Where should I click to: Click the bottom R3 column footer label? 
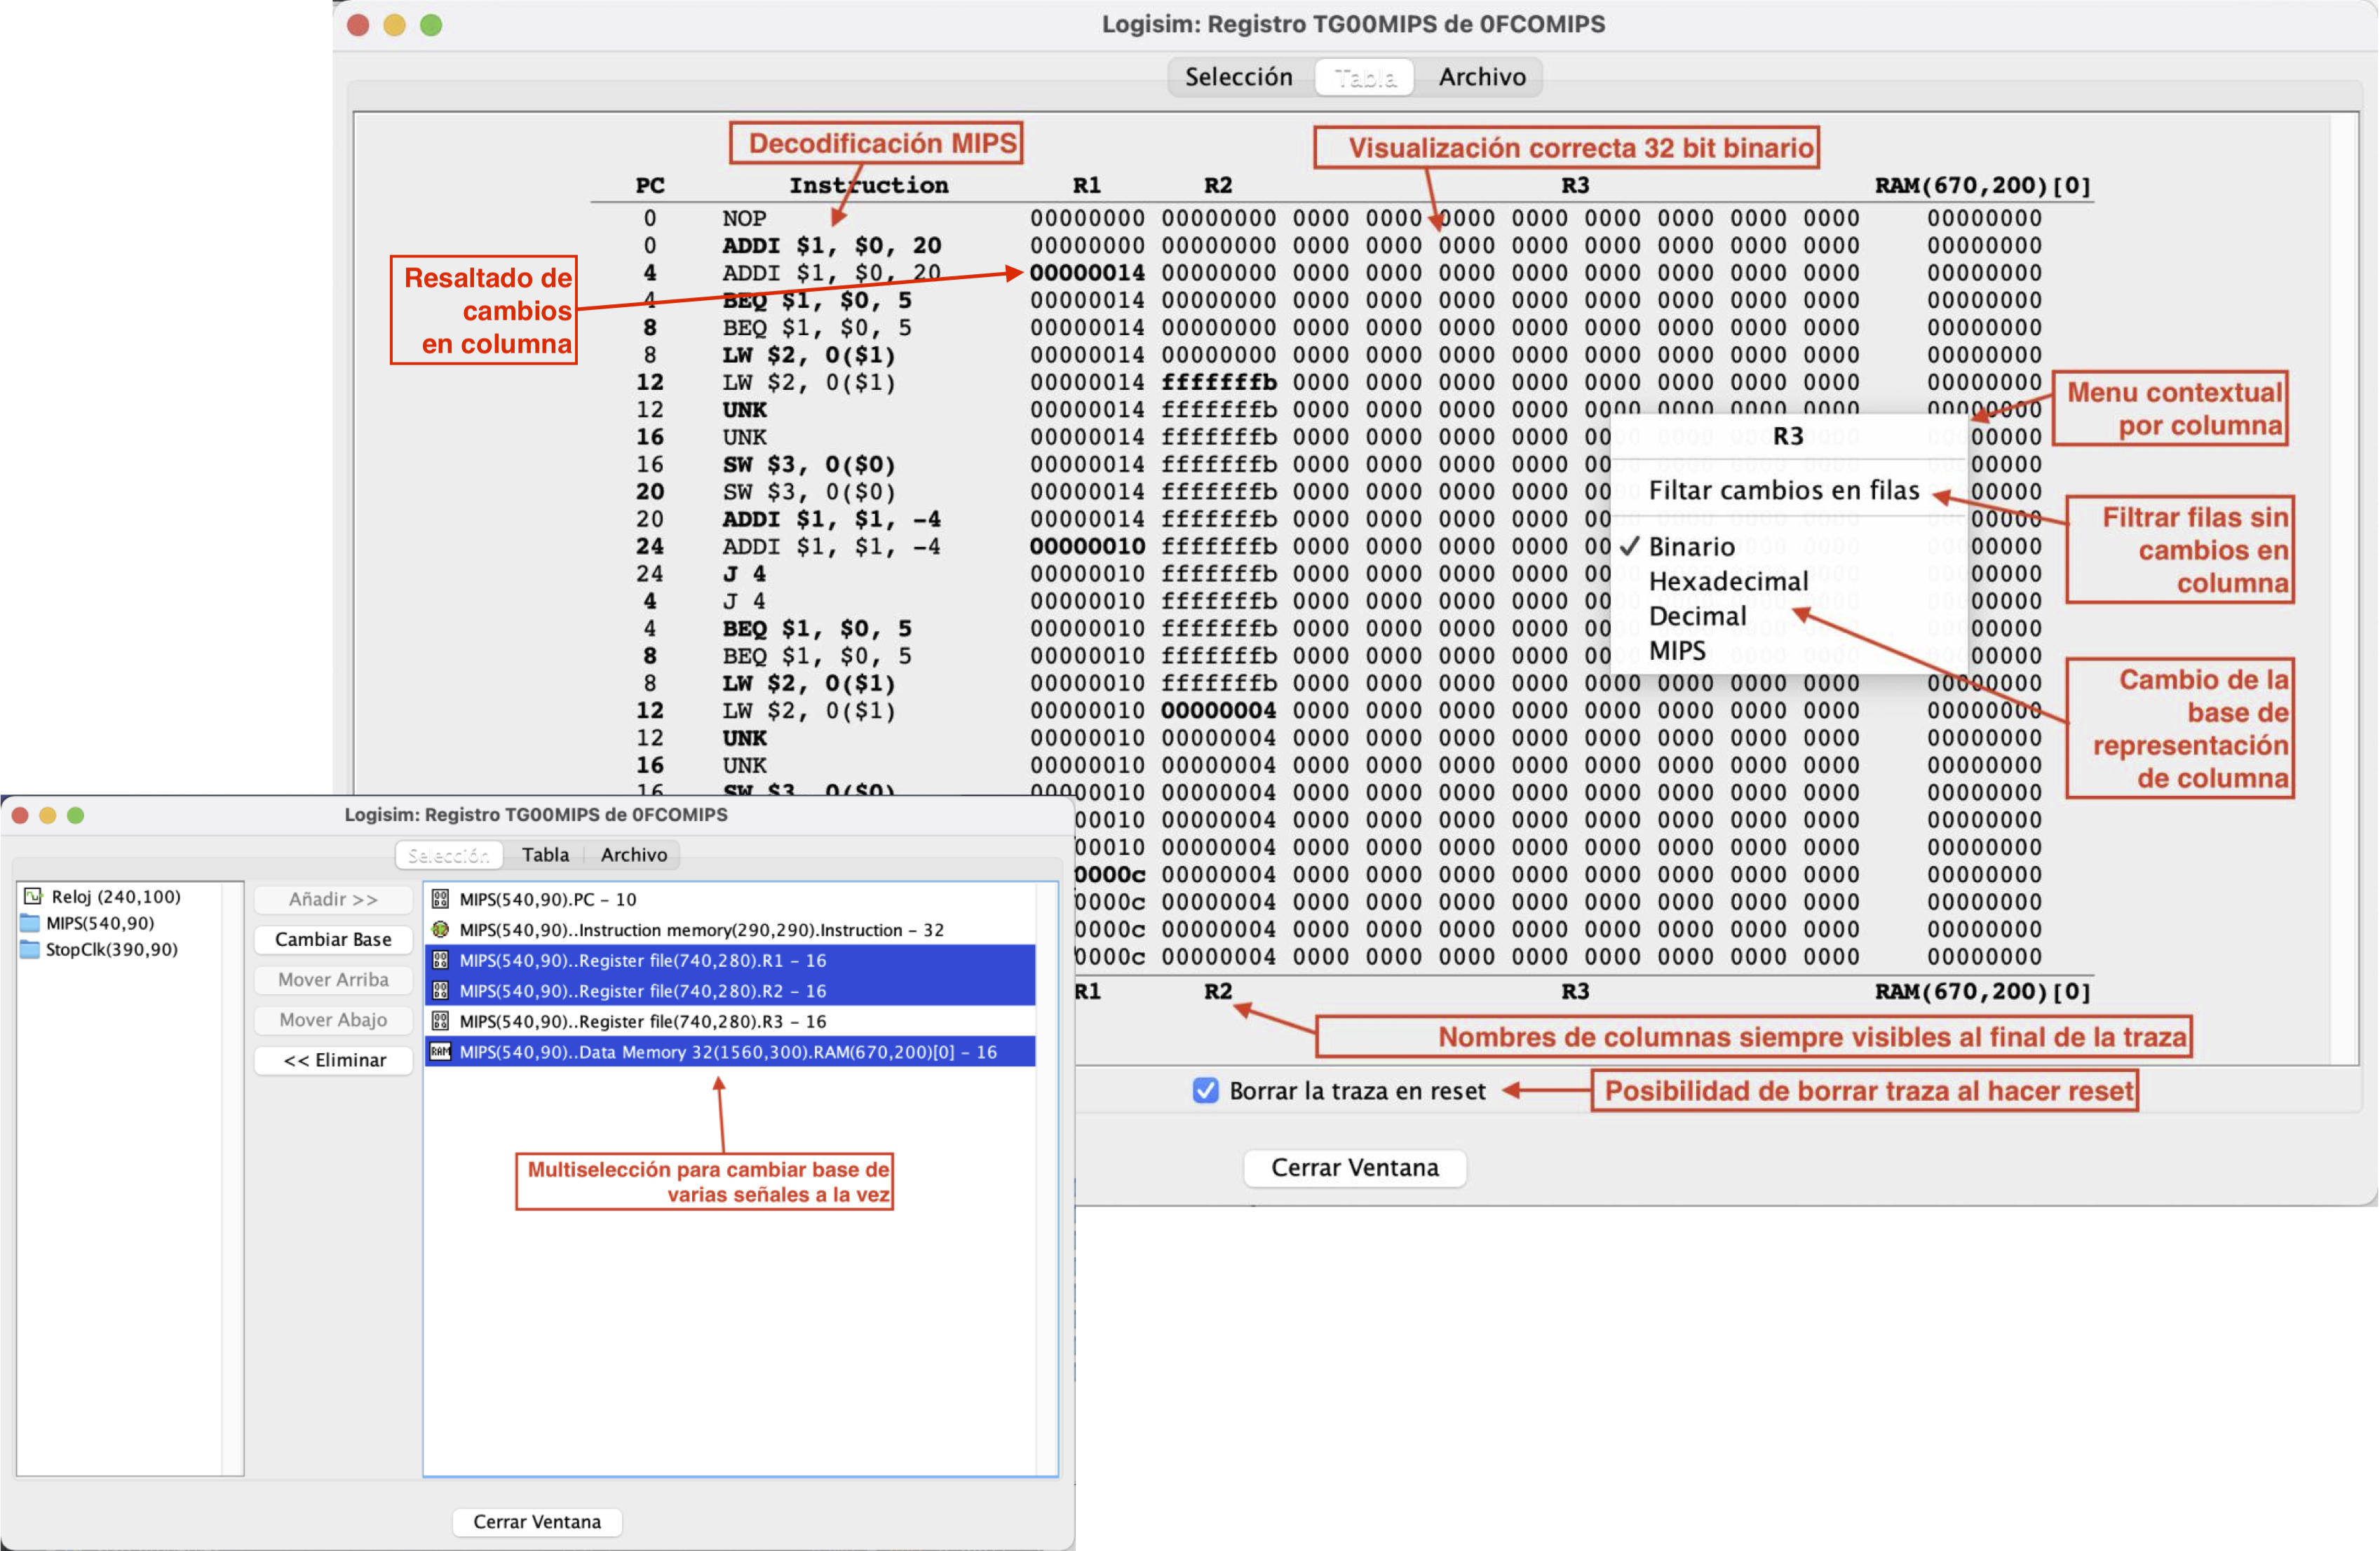coord(1575,991)
